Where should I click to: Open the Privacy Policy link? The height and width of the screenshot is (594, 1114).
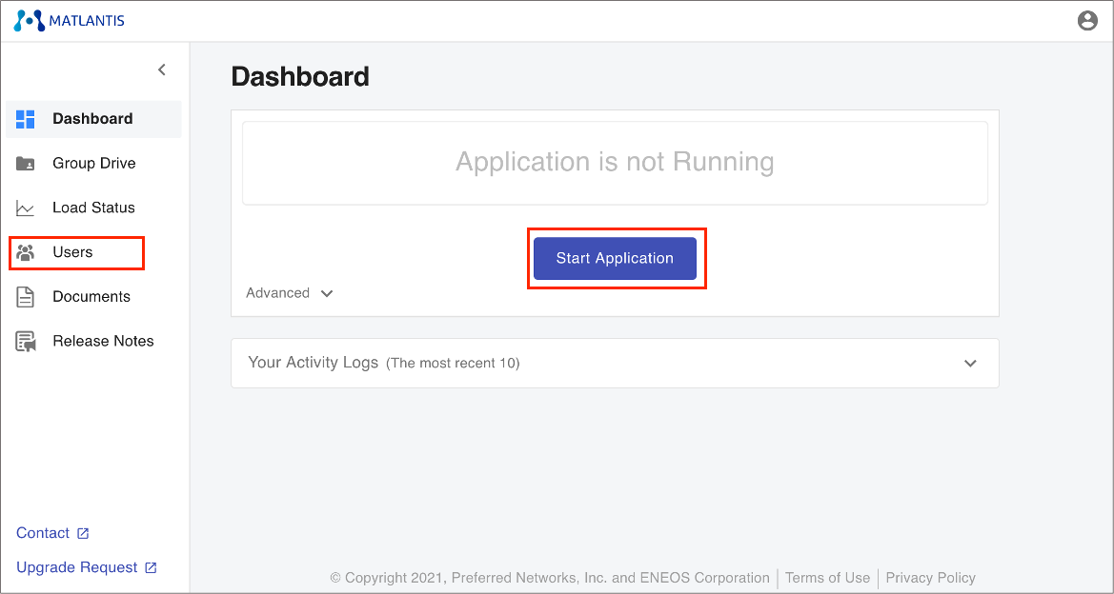click(x=930, y=578)
